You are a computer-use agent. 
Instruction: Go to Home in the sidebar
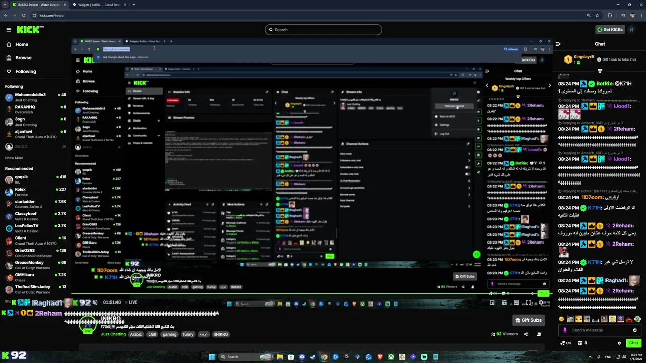[x=22, y=44]
